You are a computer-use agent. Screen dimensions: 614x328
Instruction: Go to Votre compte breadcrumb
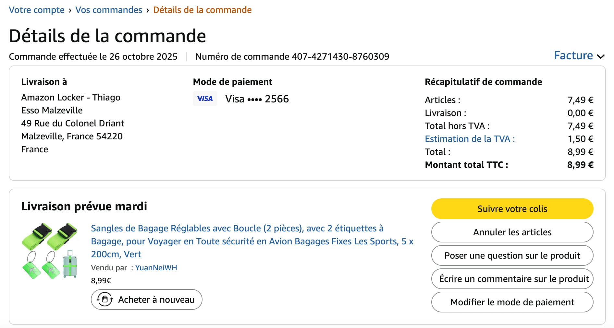[x=37, y=10]
